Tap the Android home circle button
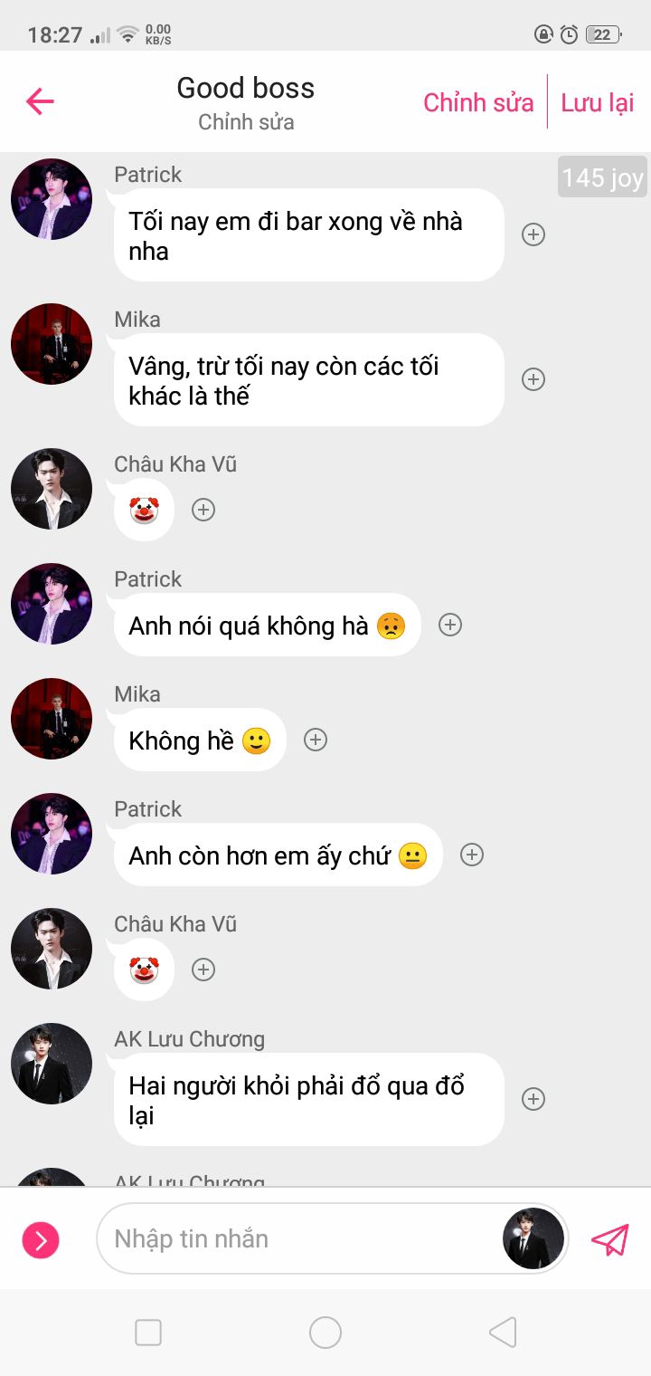 click(x=325, y=1332)
